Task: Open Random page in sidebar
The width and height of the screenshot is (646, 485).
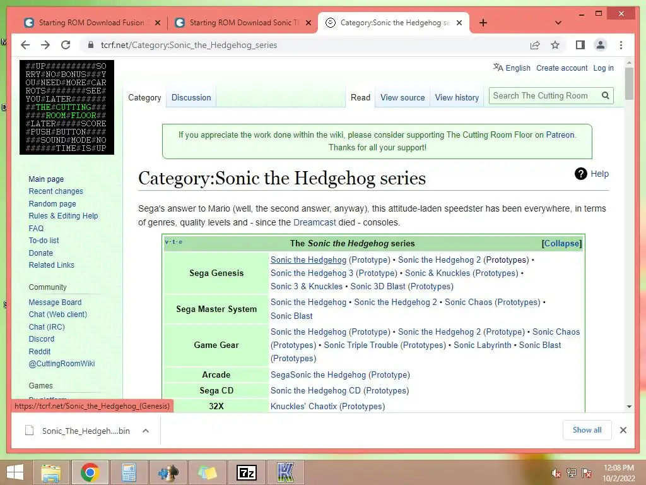Action: coord(52,204)
